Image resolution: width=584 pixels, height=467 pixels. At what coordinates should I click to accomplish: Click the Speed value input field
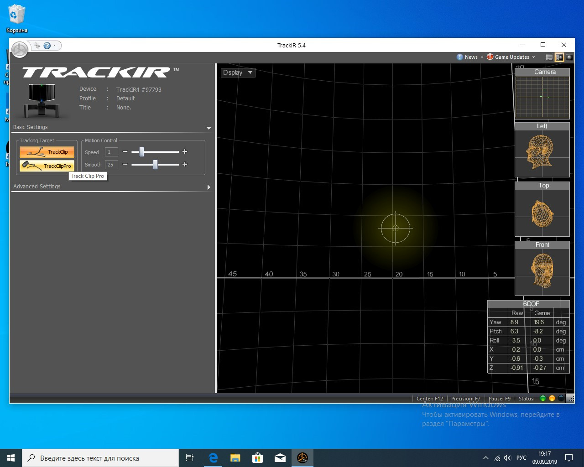coord(111,152)
